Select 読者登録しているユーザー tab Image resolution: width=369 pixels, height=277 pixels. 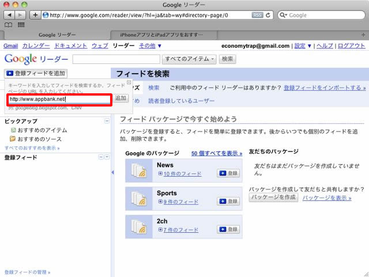pos(181,101)
